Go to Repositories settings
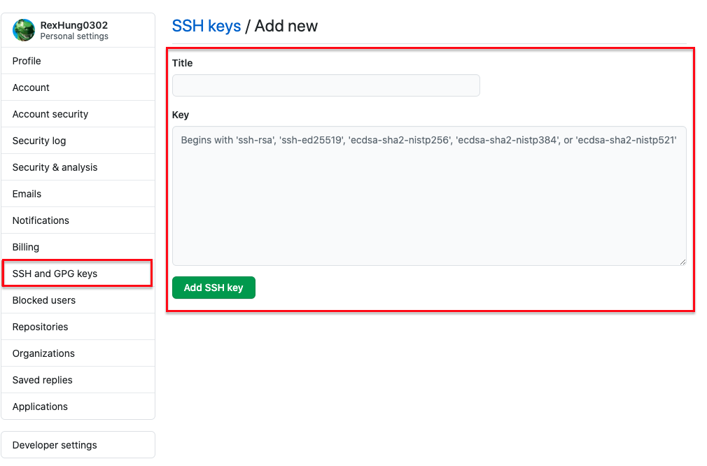 tap(40, 327)
